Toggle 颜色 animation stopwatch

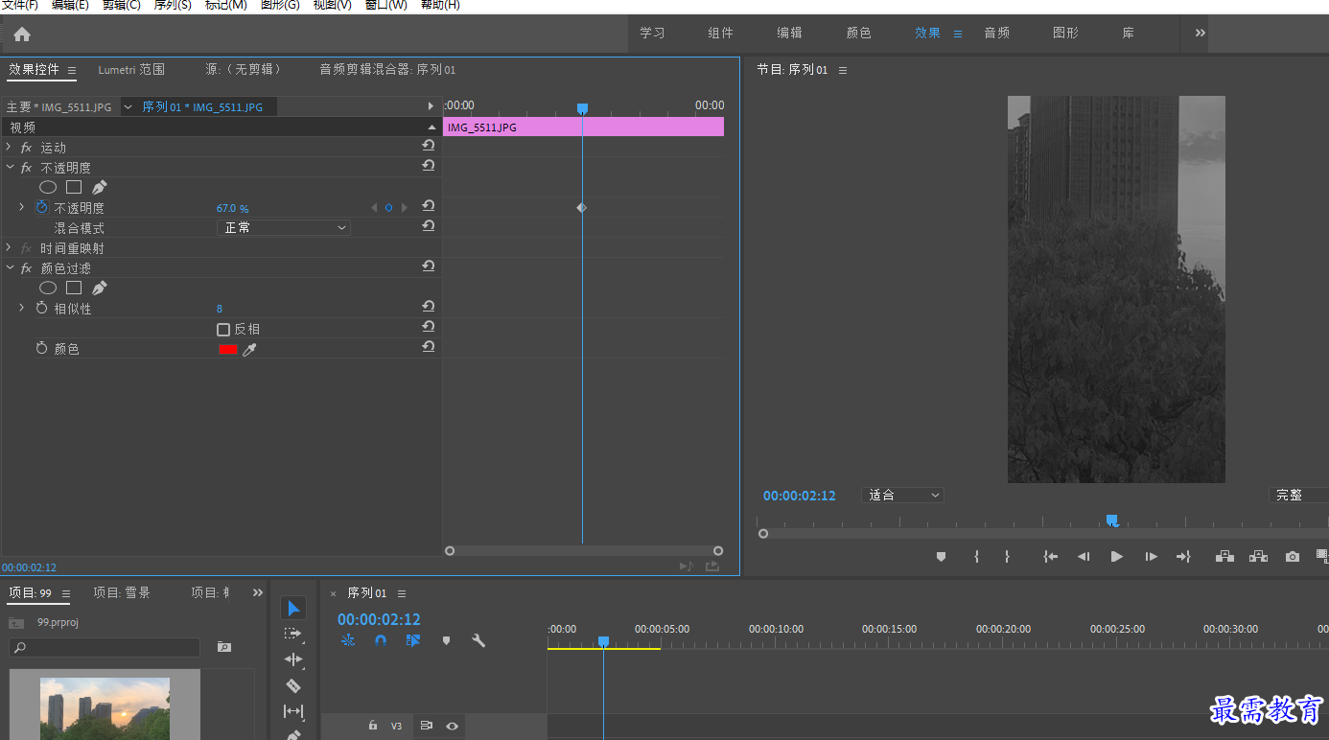tap(41, 349)
